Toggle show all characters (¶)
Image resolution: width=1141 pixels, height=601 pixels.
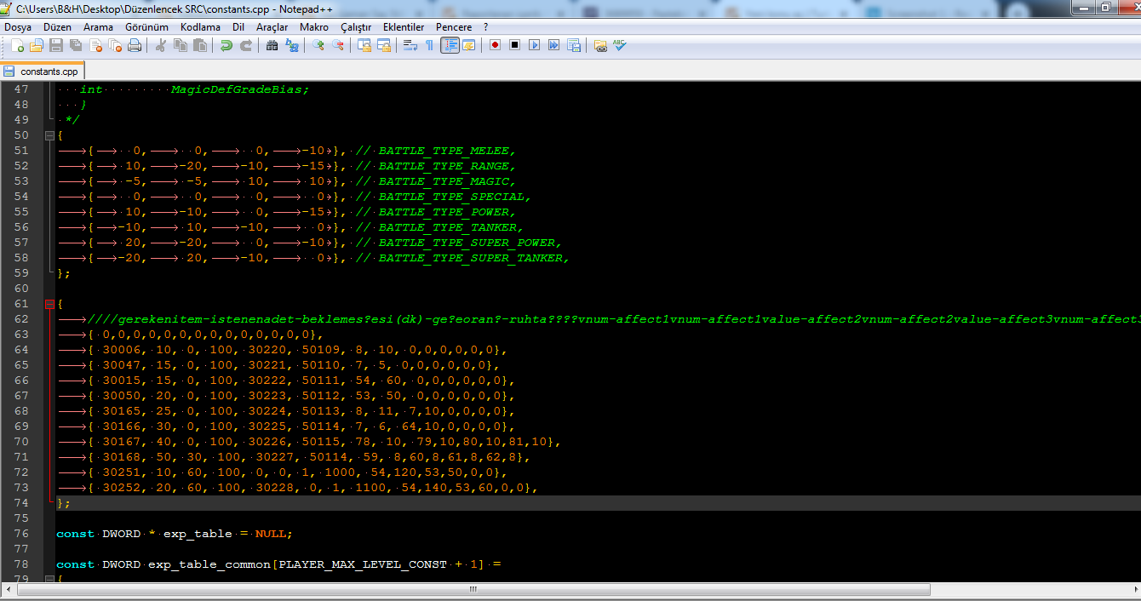(429, 45)
